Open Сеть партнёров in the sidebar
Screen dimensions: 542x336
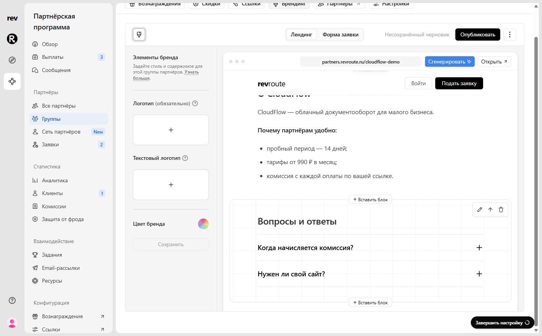pos(69,132)
